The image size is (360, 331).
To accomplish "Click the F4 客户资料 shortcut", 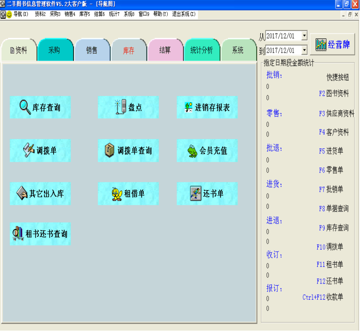I will (x=334, y=132).
